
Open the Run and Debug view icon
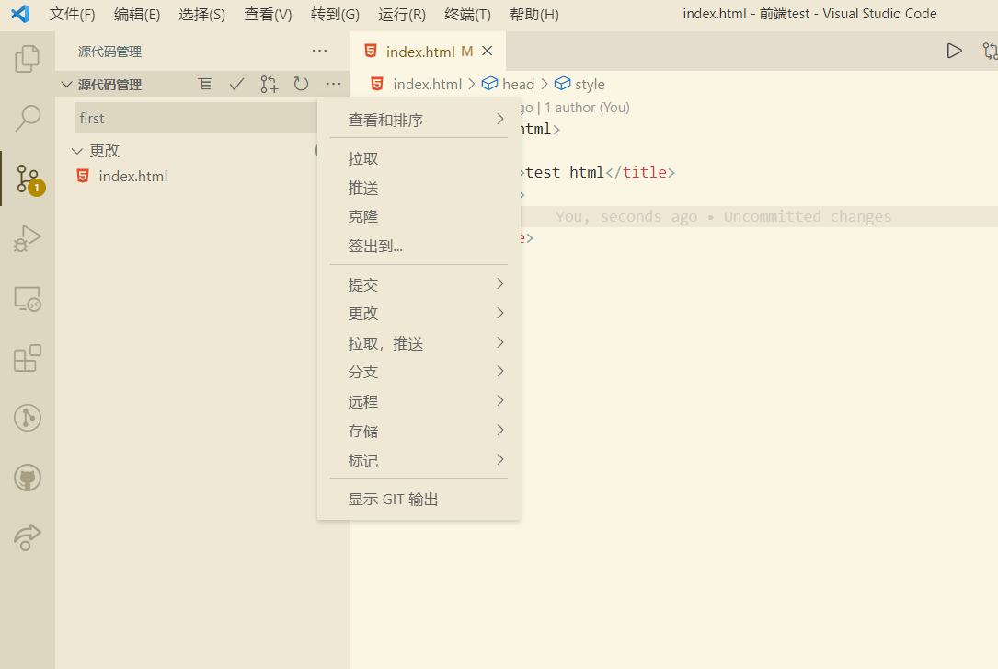coord(27,237)
